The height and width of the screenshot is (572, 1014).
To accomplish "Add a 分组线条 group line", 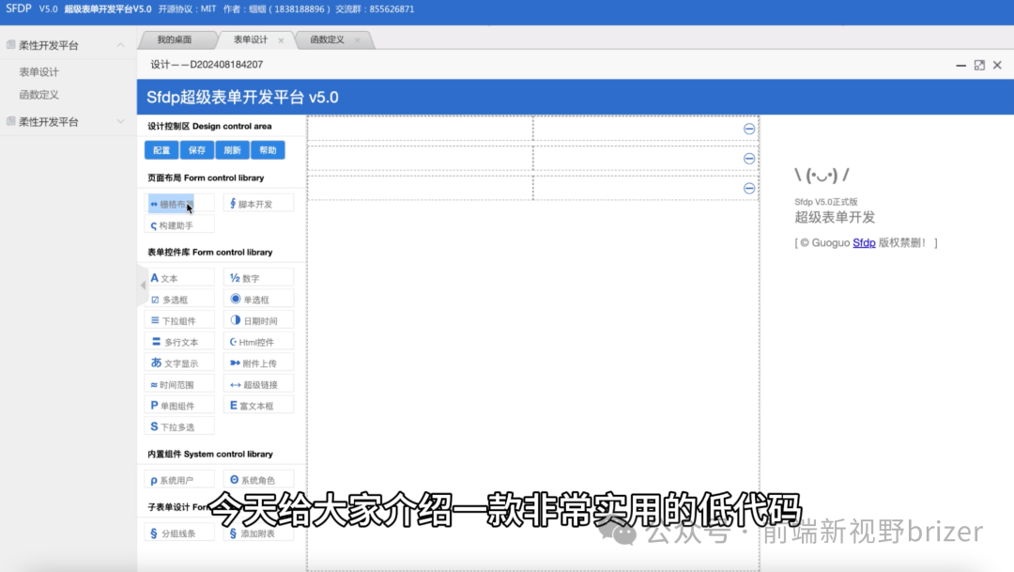I will [179, 533].
